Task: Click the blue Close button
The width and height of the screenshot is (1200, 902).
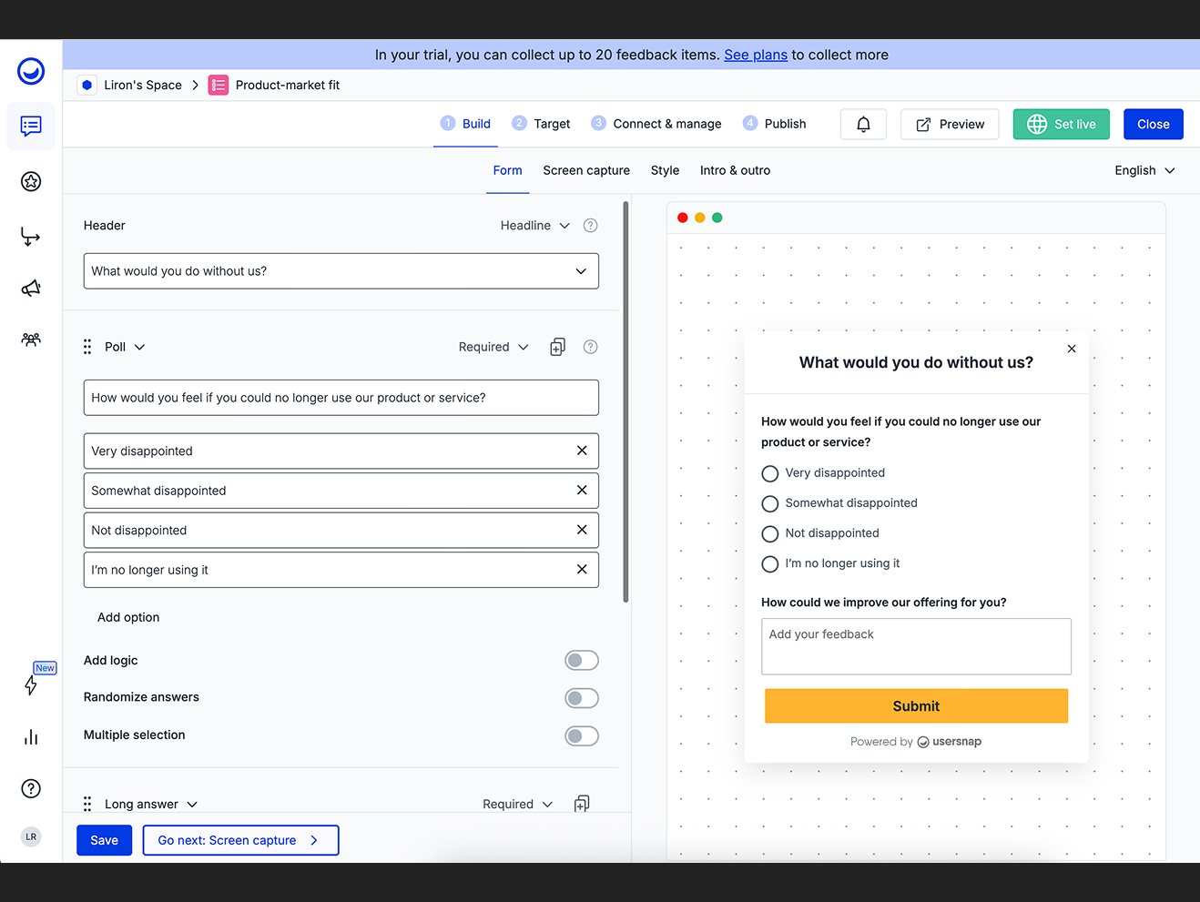Action: pos(1154,124)
